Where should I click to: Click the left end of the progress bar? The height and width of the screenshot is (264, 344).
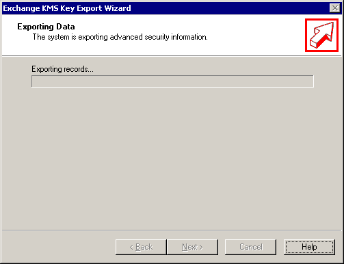34,81
